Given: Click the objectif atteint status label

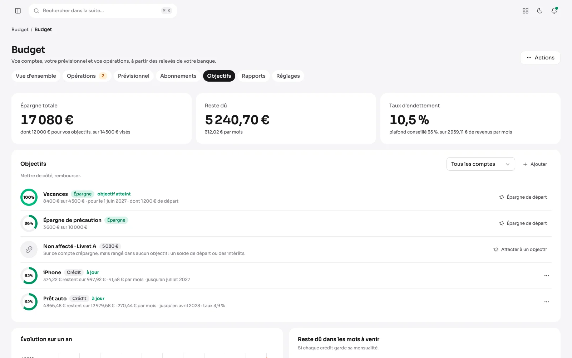Looking at the screenshot, I should pos(114,194).
